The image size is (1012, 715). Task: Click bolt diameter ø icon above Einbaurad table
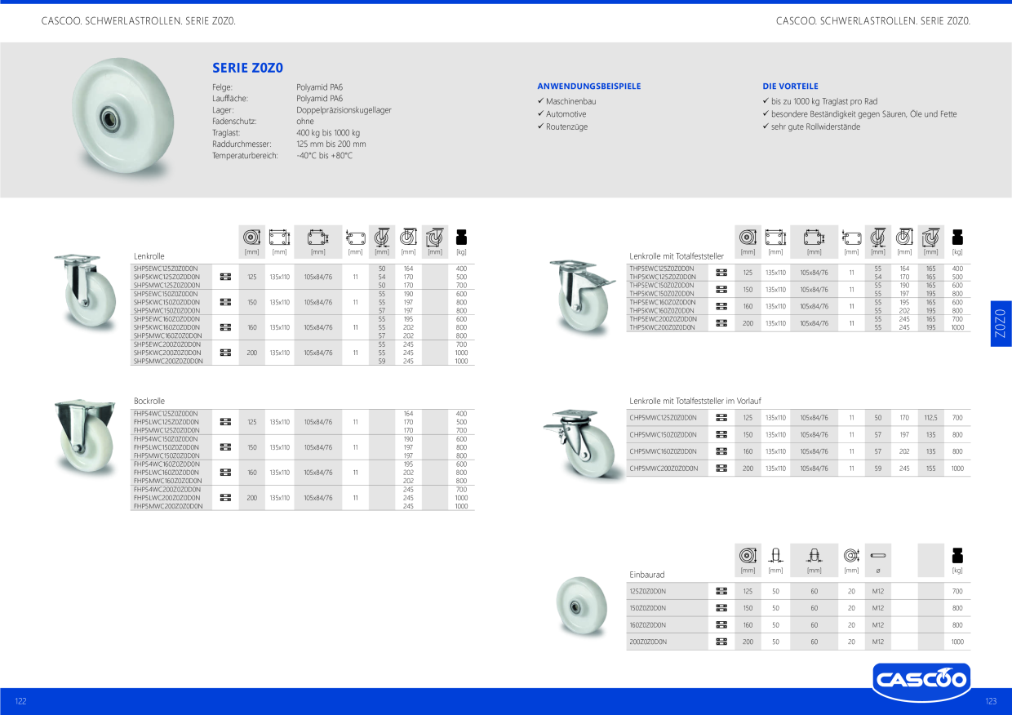coord(877,556)
